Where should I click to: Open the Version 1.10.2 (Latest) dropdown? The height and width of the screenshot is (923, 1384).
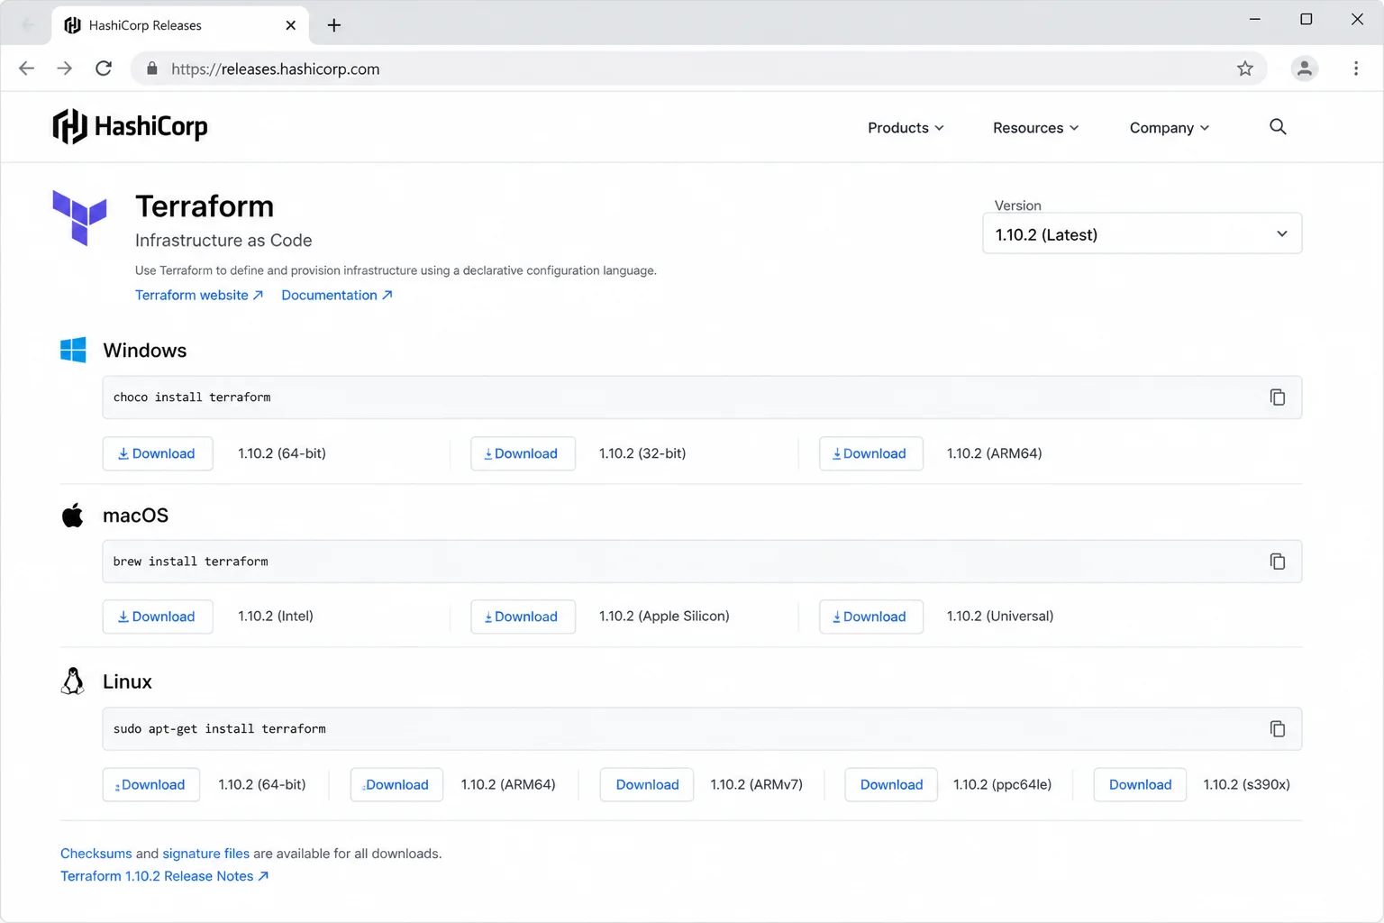[1142, 234]
